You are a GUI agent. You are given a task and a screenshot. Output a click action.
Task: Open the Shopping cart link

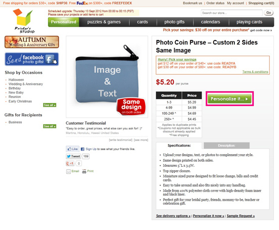pos(261,3)
